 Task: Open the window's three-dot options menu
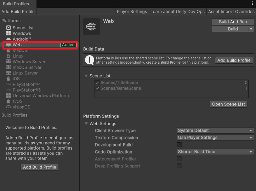click(x=252, y=4)
